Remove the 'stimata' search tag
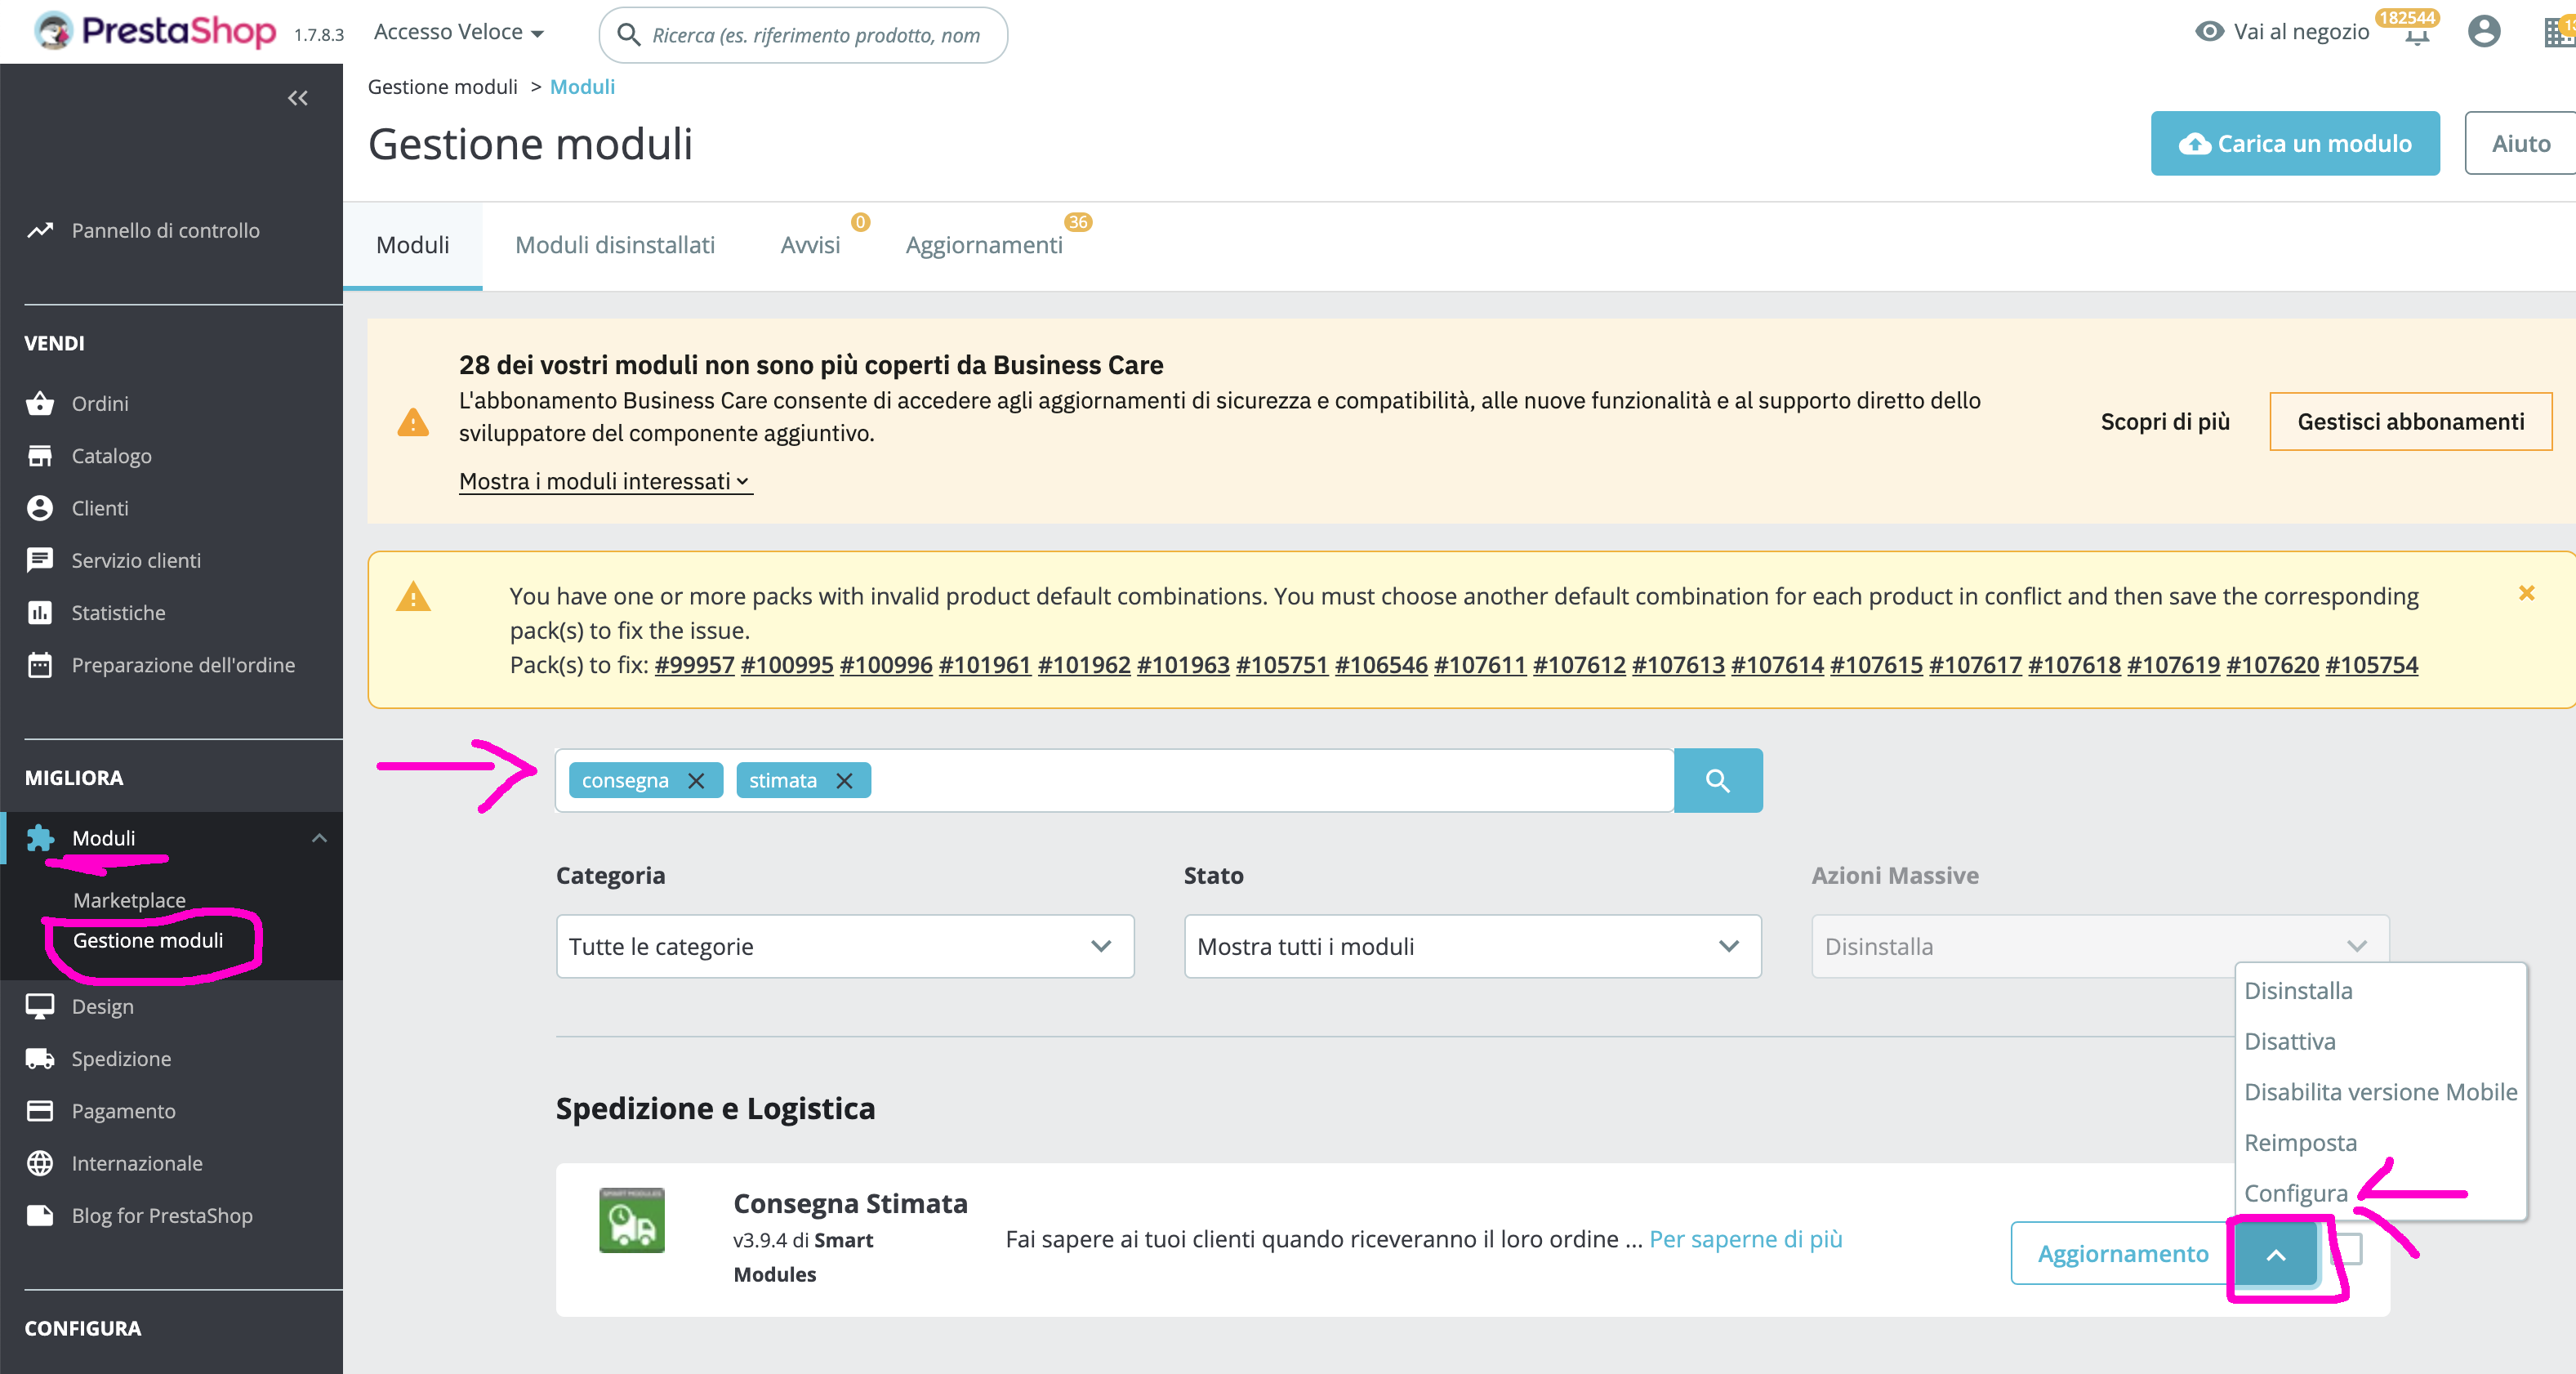Image resolution: width=2576 pixels, height=1374 pixels. (844, 780)
